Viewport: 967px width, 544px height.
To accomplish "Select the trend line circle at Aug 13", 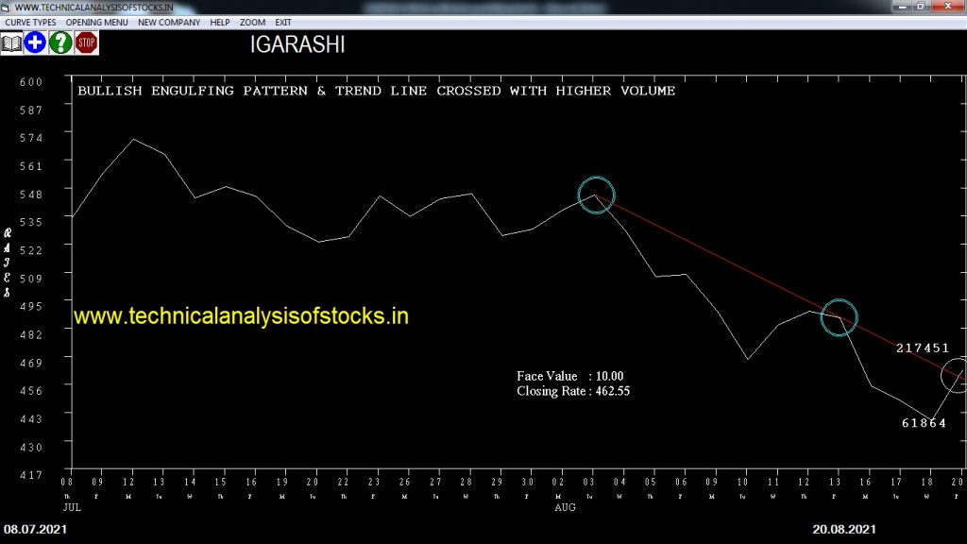I will tap(839, 317).
